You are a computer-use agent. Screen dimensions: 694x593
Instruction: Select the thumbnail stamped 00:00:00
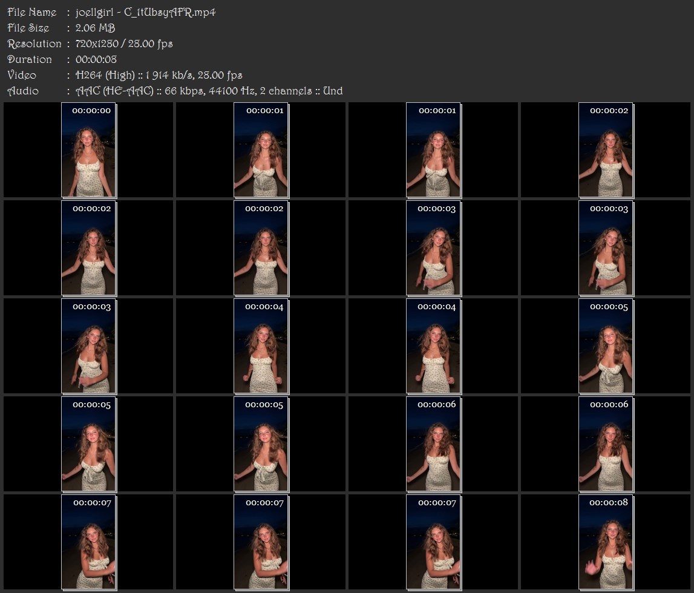[88, 150]
